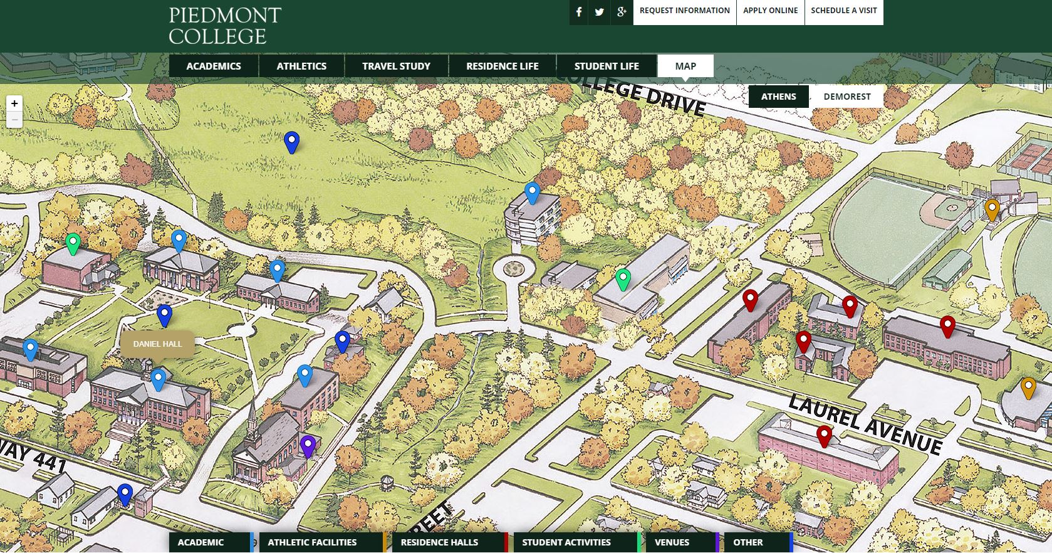The width and height of the screenshot is (1052, 553).
Task: Open the Athletics menu
Action: click(x=301, y=66)
